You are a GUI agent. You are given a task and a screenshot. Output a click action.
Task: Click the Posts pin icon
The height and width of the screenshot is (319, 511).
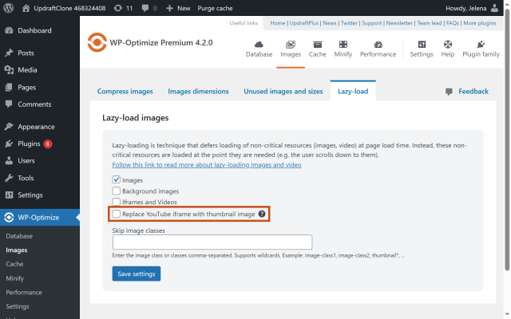pos(9,53)
